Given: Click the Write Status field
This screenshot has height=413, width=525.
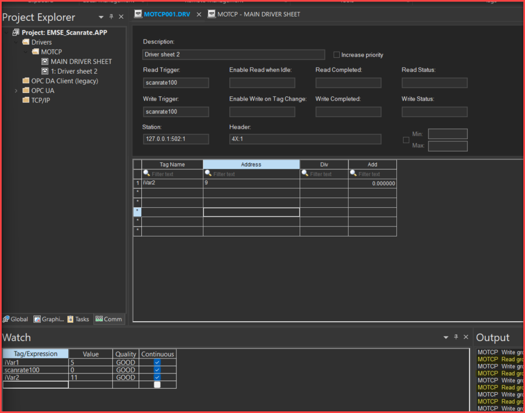Looking at the screenshot, I should [x=435, y=112].
